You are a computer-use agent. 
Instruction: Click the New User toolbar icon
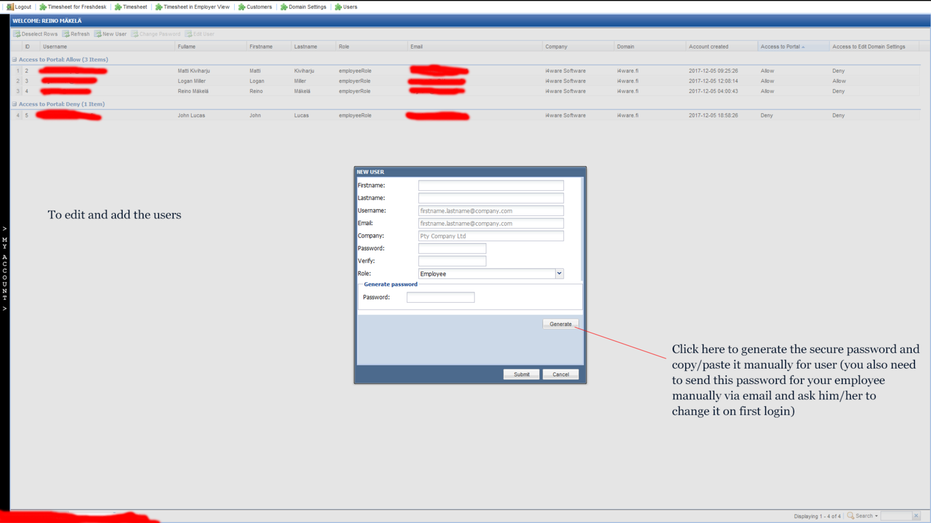[99, 34]
